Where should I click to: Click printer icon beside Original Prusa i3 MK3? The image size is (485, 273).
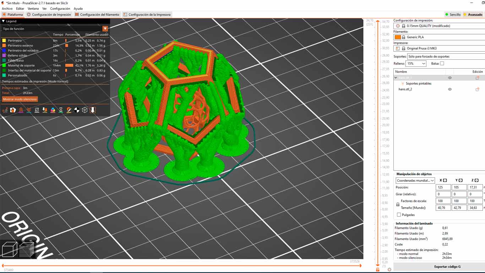click(x=398, y=48)
